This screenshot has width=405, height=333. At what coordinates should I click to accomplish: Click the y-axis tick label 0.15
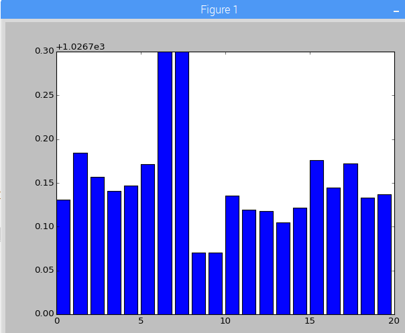(44, 183)
